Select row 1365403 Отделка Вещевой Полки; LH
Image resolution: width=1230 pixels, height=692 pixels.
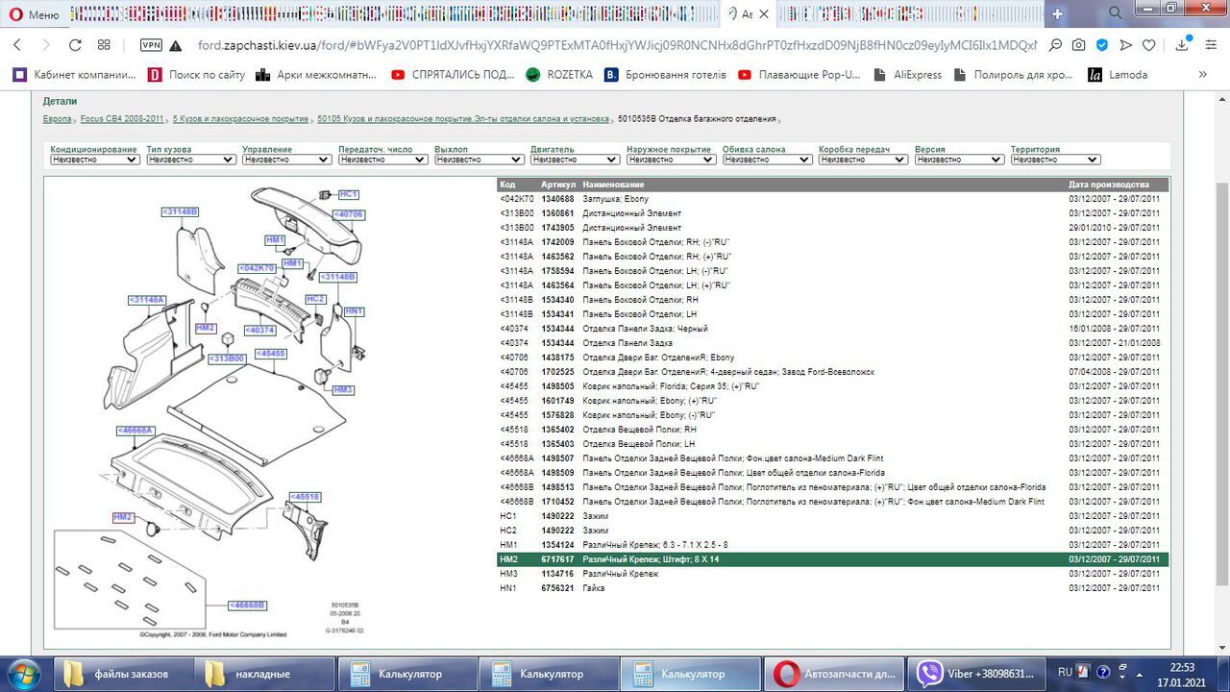pyautogui.click(x=833, y=444)
